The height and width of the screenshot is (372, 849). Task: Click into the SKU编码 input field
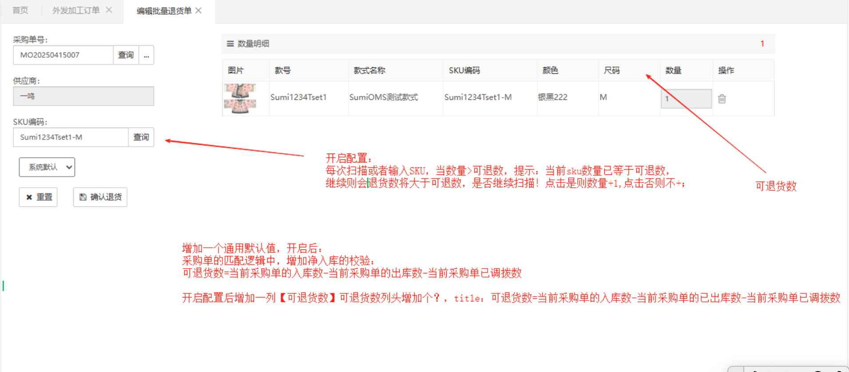[x=71, y=137]
